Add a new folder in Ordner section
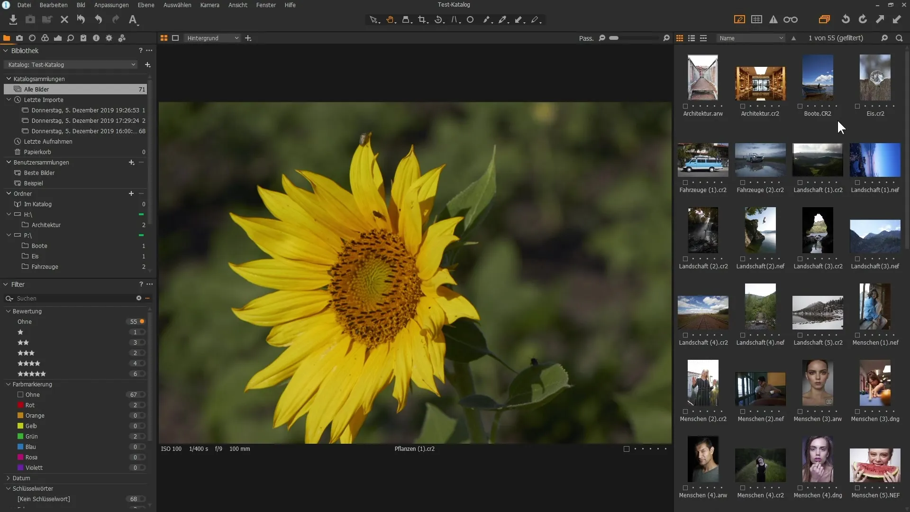The height and width of the screenshot is (512, 910). 131,193
